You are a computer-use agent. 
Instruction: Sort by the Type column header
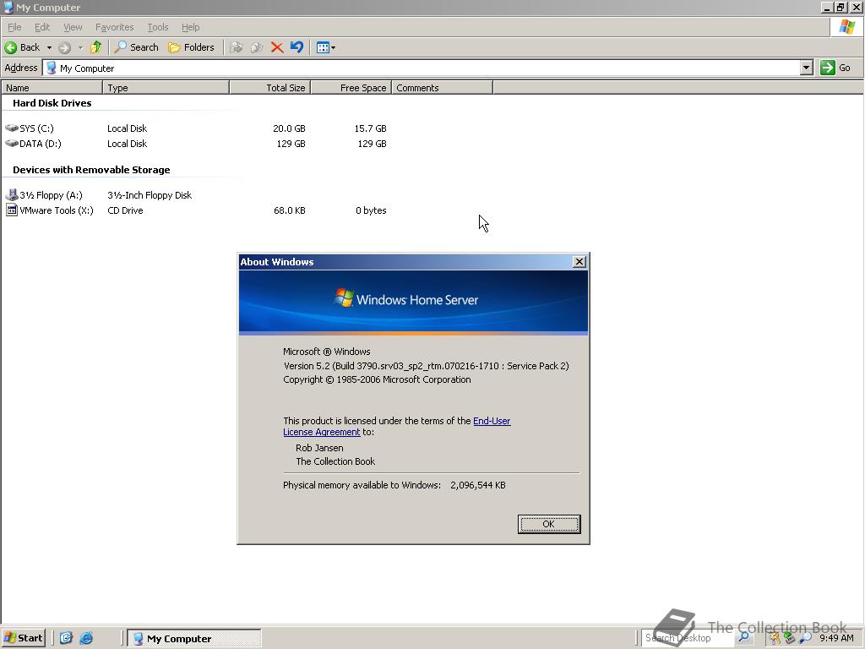(x=166, y=88)
